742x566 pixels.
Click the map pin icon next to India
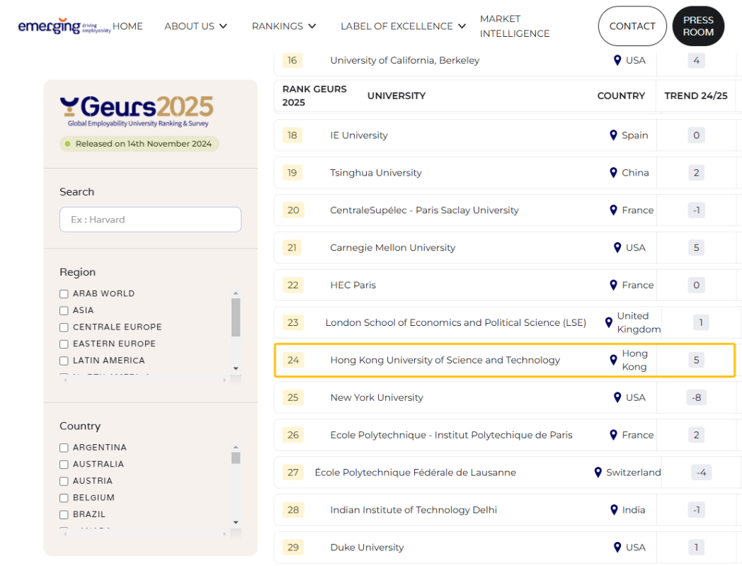click(613, 510)
